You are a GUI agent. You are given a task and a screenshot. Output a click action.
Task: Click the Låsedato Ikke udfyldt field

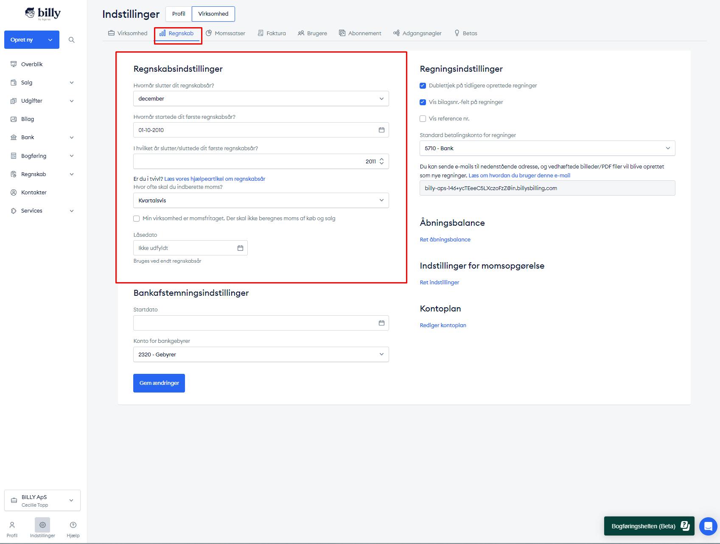(191, 248)
